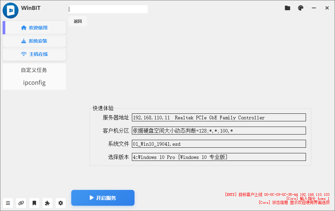The height and width of the screenshot is (211, 335).
Task: Open 自定义任务 item
Action: pyautogui.click(x=34, y=70)
